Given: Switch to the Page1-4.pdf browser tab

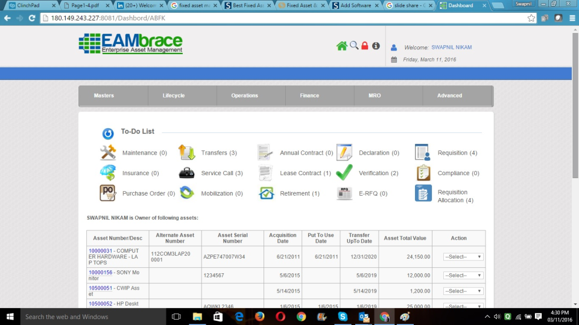Looking at the screenshot, I should point(86,5).
